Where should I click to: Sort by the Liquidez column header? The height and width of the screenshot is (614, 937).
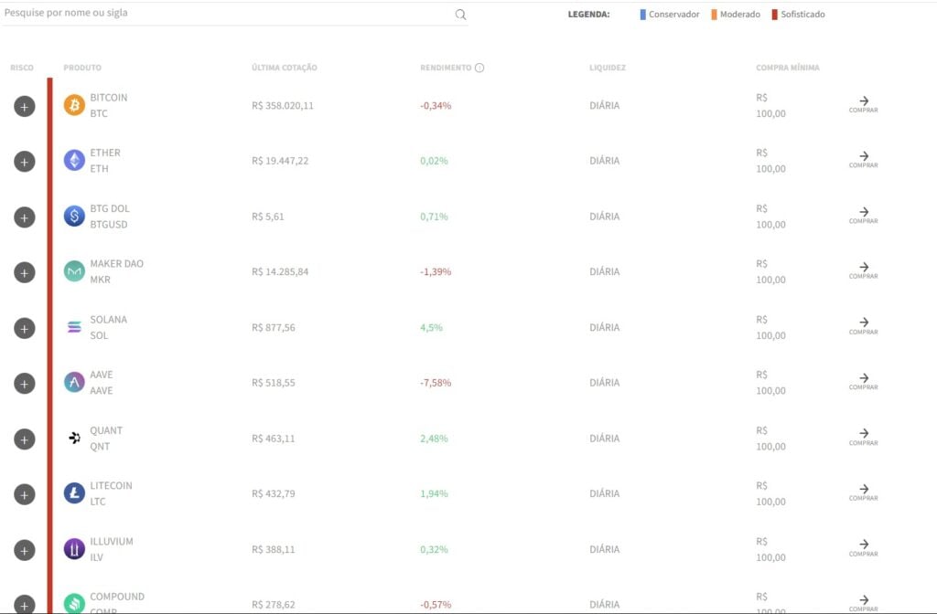608,68
